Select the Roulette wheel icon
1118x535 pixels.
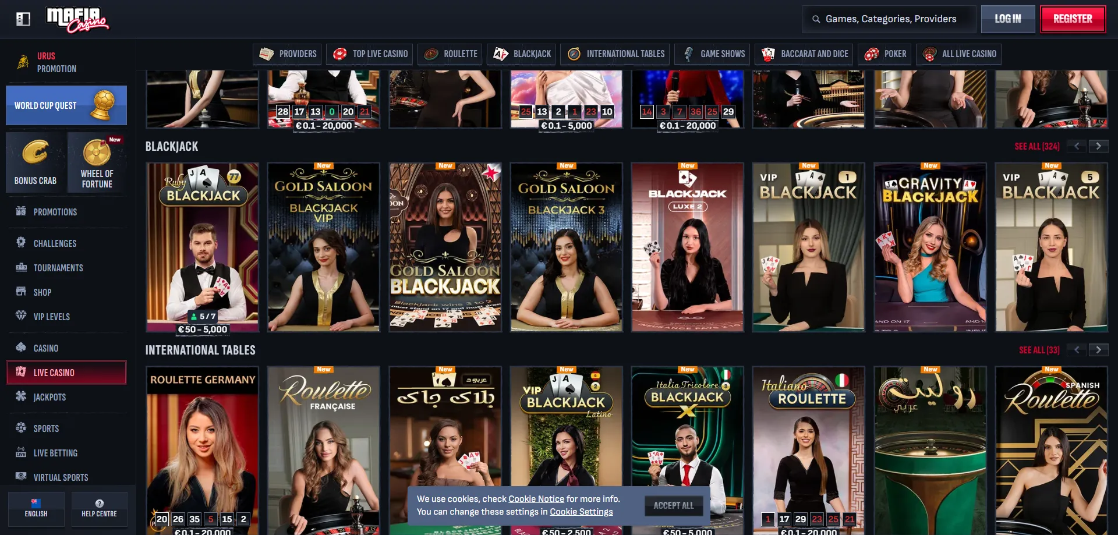pyautogui.click(x=431, y=54)
